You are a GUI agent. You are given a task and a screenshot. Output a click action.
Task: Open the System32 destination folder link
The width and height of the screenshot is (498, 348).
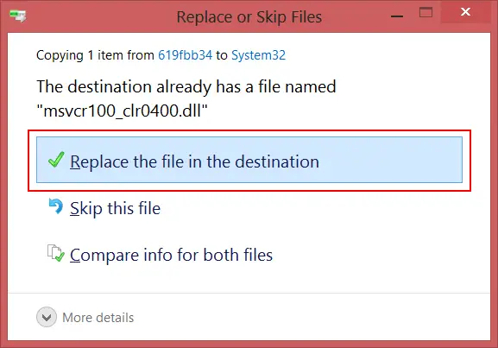(x=259, y=55)
